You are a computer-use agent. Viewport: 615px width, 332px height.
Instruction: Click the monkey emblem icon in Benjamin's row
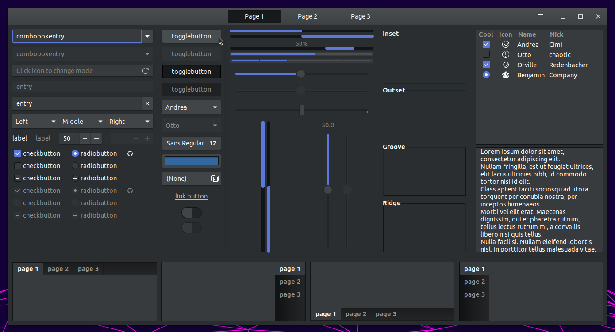[x=505, y=75]
